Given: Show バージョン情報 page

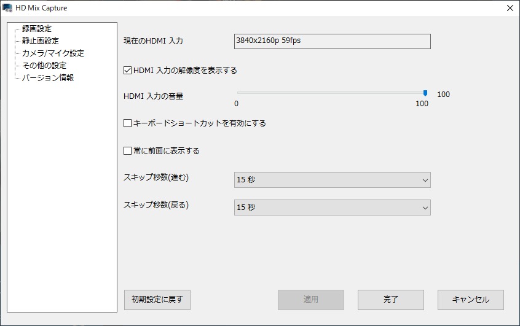Looking at the screenshot, I should click(48, 78).
